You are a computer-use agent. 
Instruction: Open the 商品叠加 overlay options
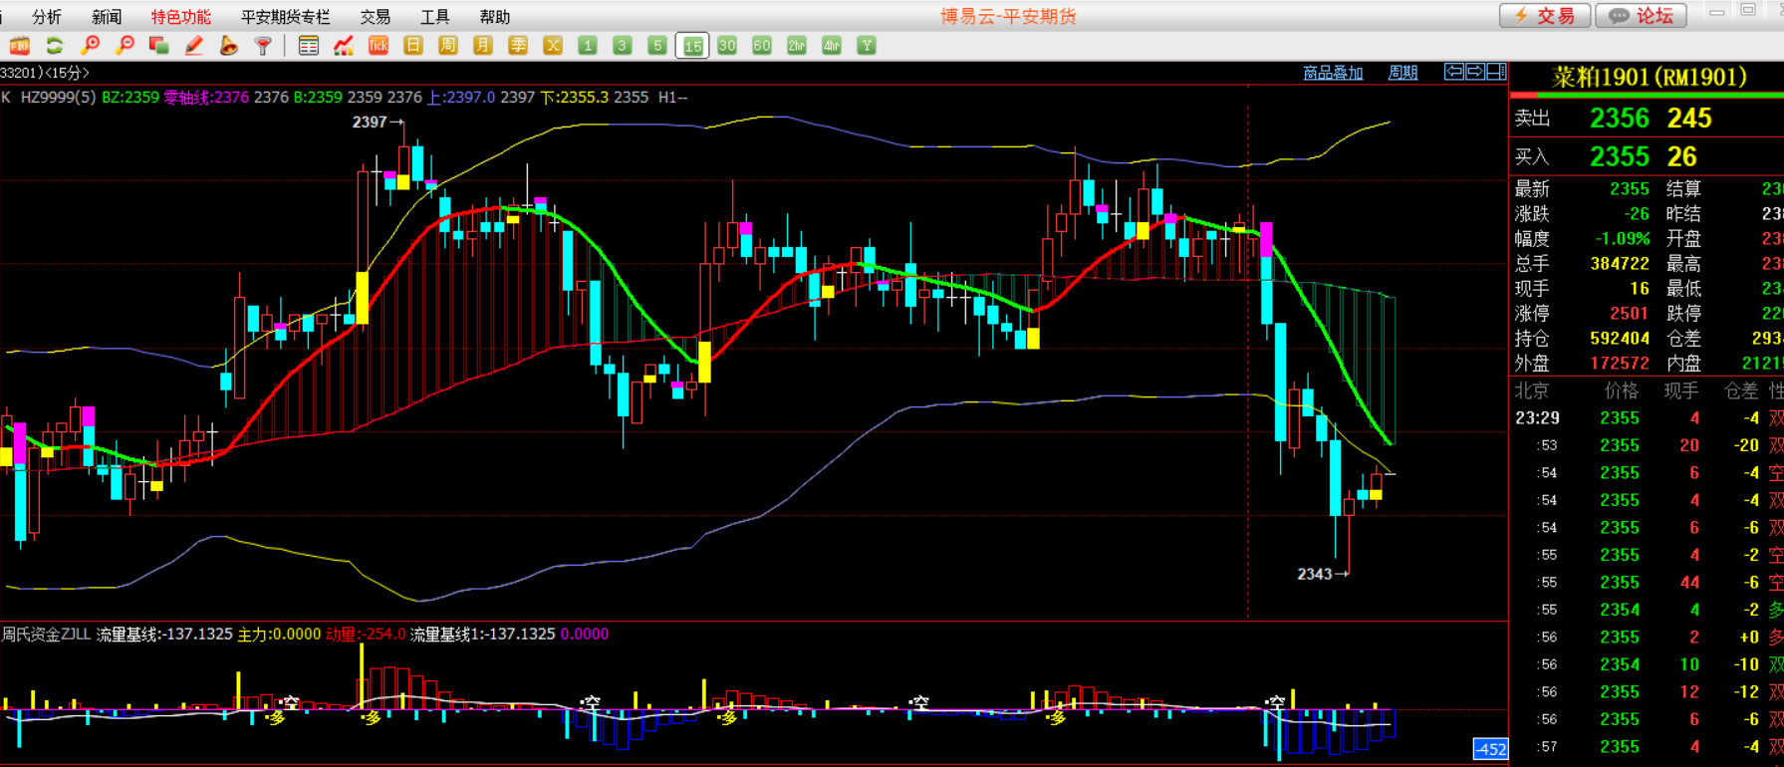[1333, 73]
